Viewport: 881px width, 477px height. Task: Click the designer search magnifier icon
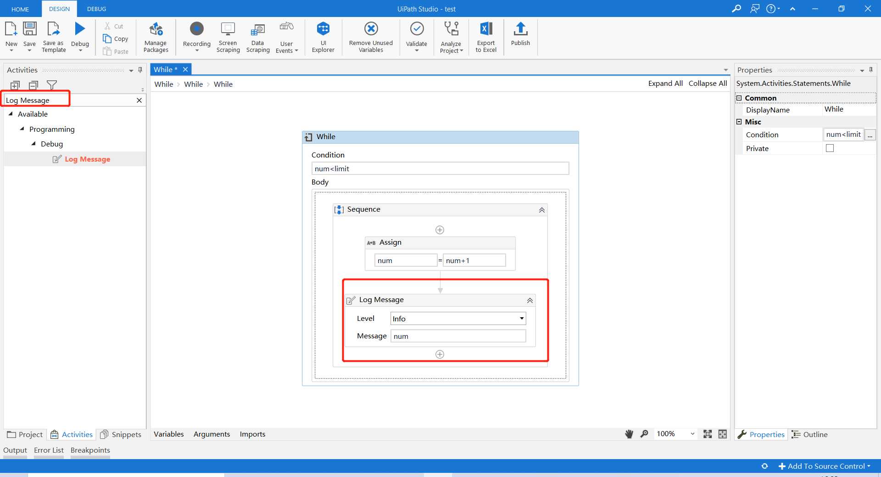tap(644, 434)
